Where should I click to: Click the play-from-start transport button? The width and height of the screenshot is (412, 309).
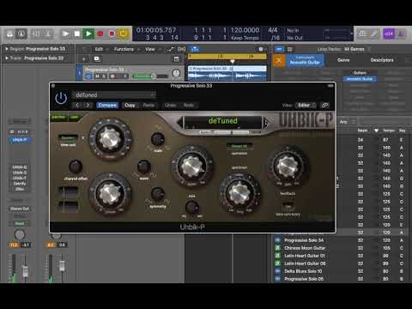tap(65, 33)
